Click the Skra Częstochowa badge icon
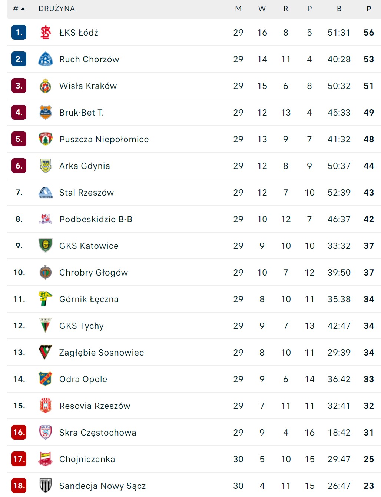This screenshot has height=497, width=381. click(x=46, y=432)
